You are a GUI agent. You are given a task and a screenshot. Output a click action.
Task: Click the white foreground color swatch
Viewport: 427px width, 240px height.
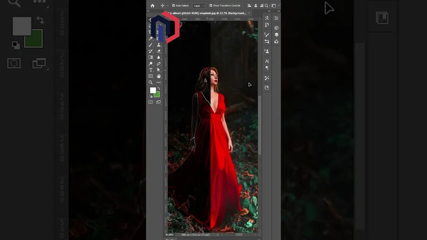tap(153, 90)
